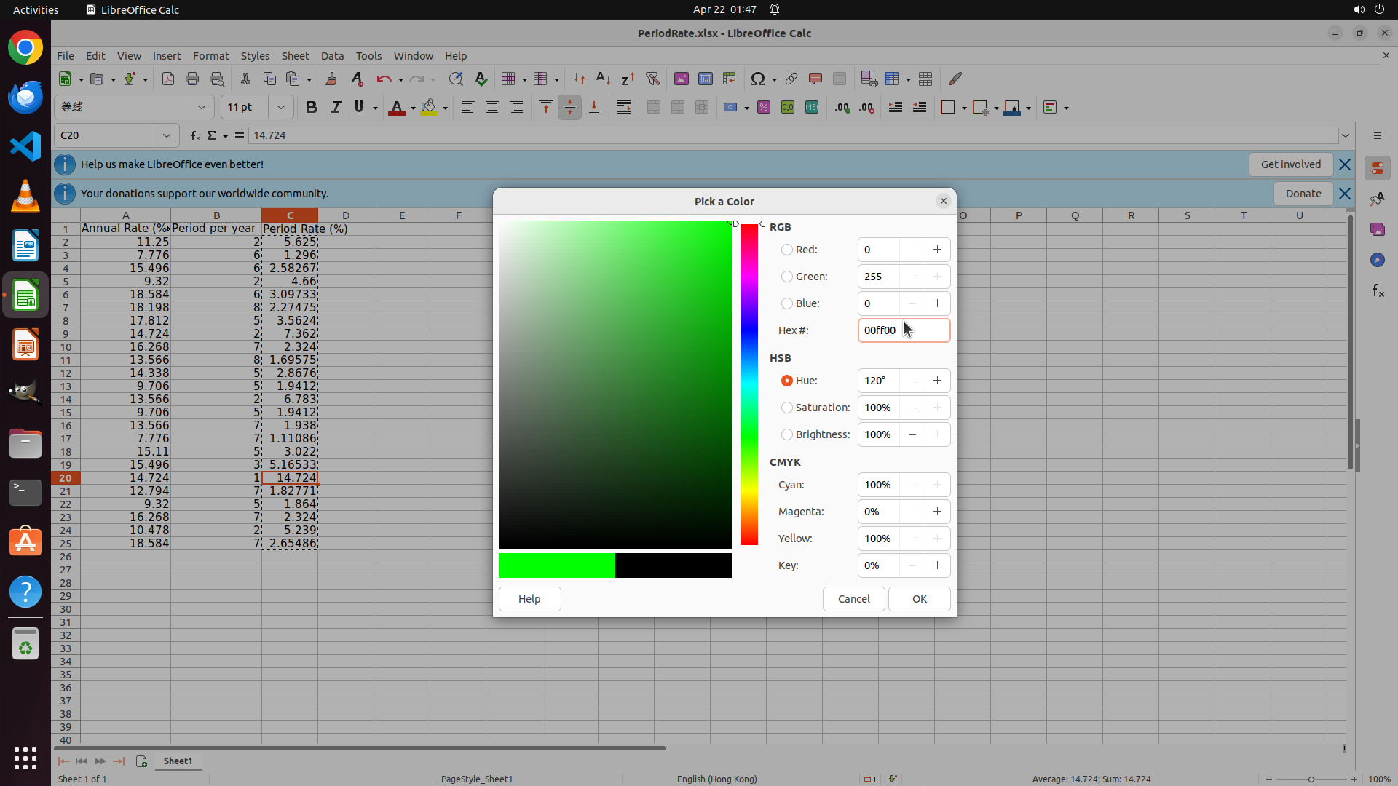The width and height of the screenshot is (1398, 786).
Task: Select the Saturation radio button
Action: click(786, 408)
